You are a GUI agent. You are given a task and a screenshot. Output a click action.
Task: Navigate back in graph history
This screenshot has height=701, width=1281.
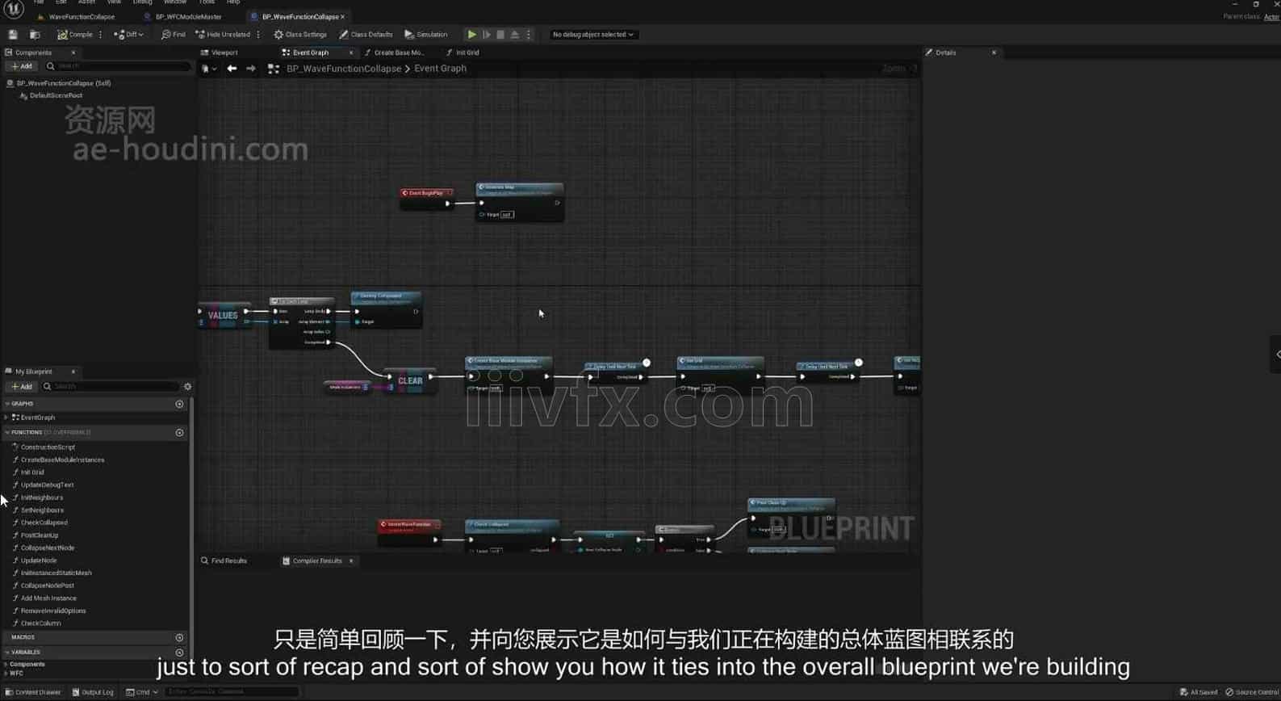click(x=232, y=69)
